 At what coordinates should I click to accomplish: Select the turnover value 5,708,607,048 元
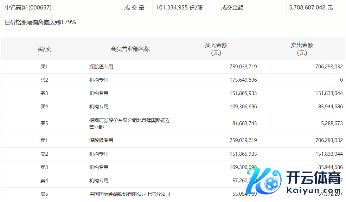[310, 7]
